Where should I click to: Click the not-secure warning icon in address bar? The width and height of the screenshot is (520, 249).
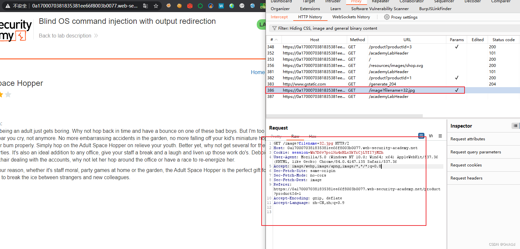coord(8,6)
